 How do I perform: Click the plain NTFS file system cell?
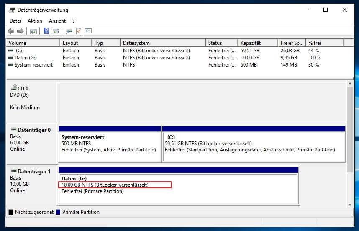pos(129,65)
